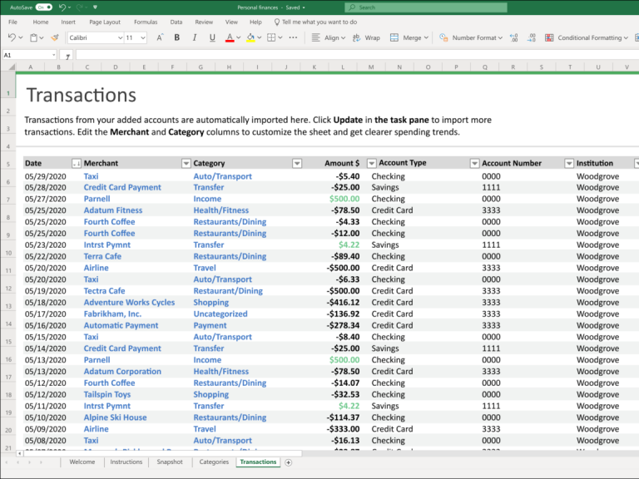This screenshot has width=639, height=479.
Task: Open the Formulas ribbon tab
Action: [x=146, y=22]
